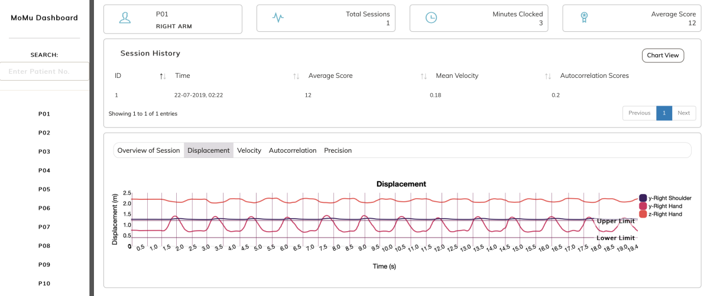Select patient P06 in the sidebar

[44, 208]
